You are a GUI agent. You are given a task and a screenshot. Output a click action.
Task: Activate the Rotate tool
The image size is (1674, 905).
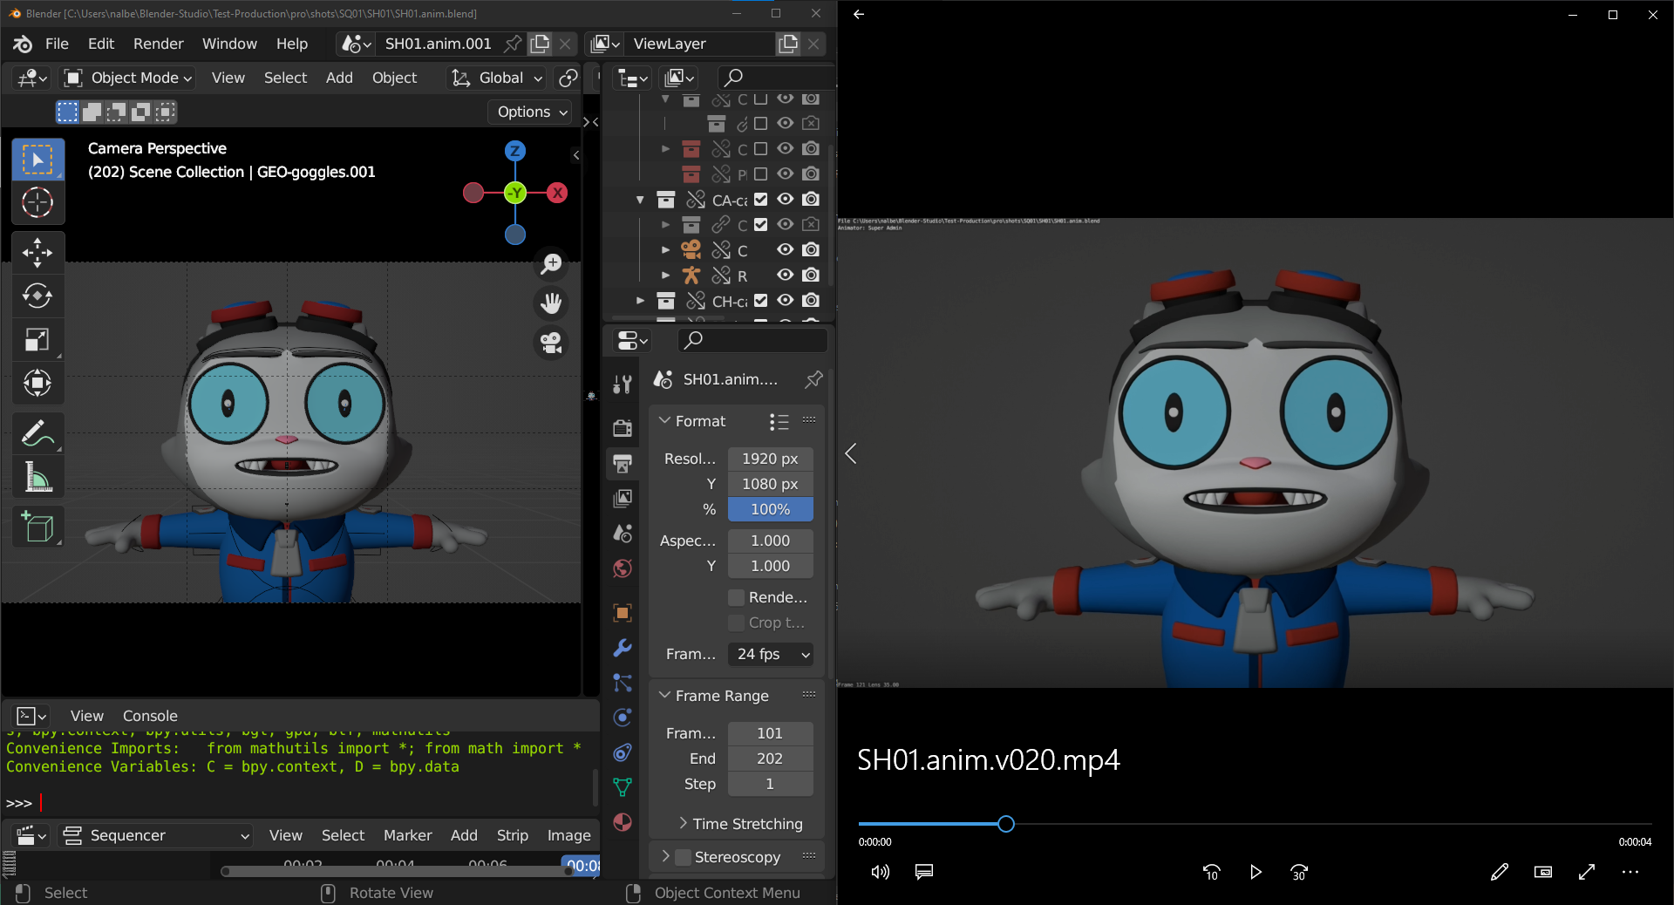click(37, 296)
